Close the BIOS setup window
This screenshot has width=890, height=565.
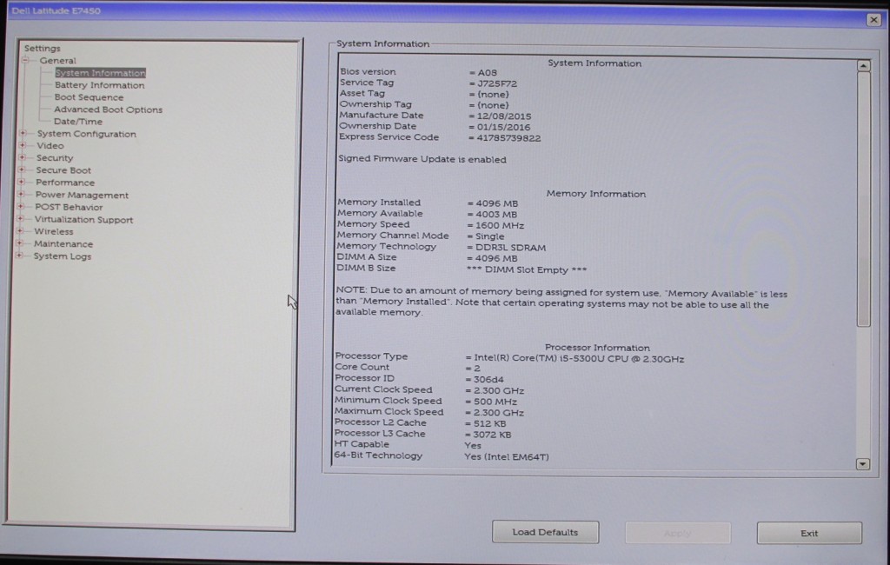(873, 20)
